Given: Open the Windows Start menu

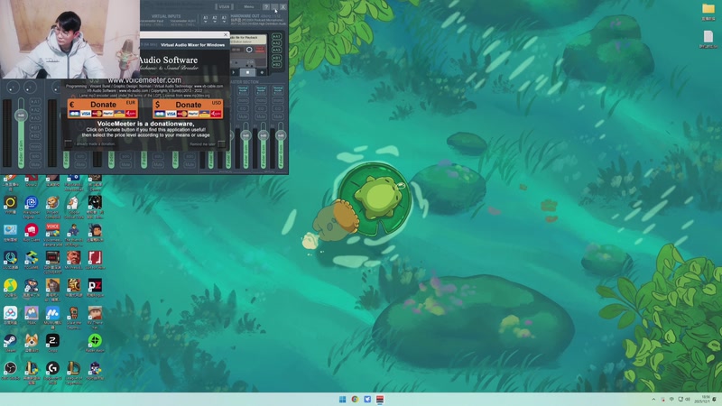Looking at the screenshot, I should click(x=343, y=399).
